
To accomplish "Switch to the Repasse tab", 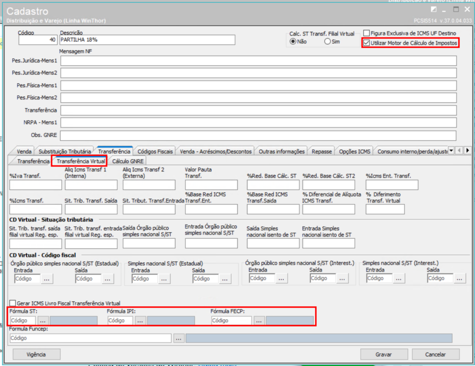I will [x=322, y=151].
